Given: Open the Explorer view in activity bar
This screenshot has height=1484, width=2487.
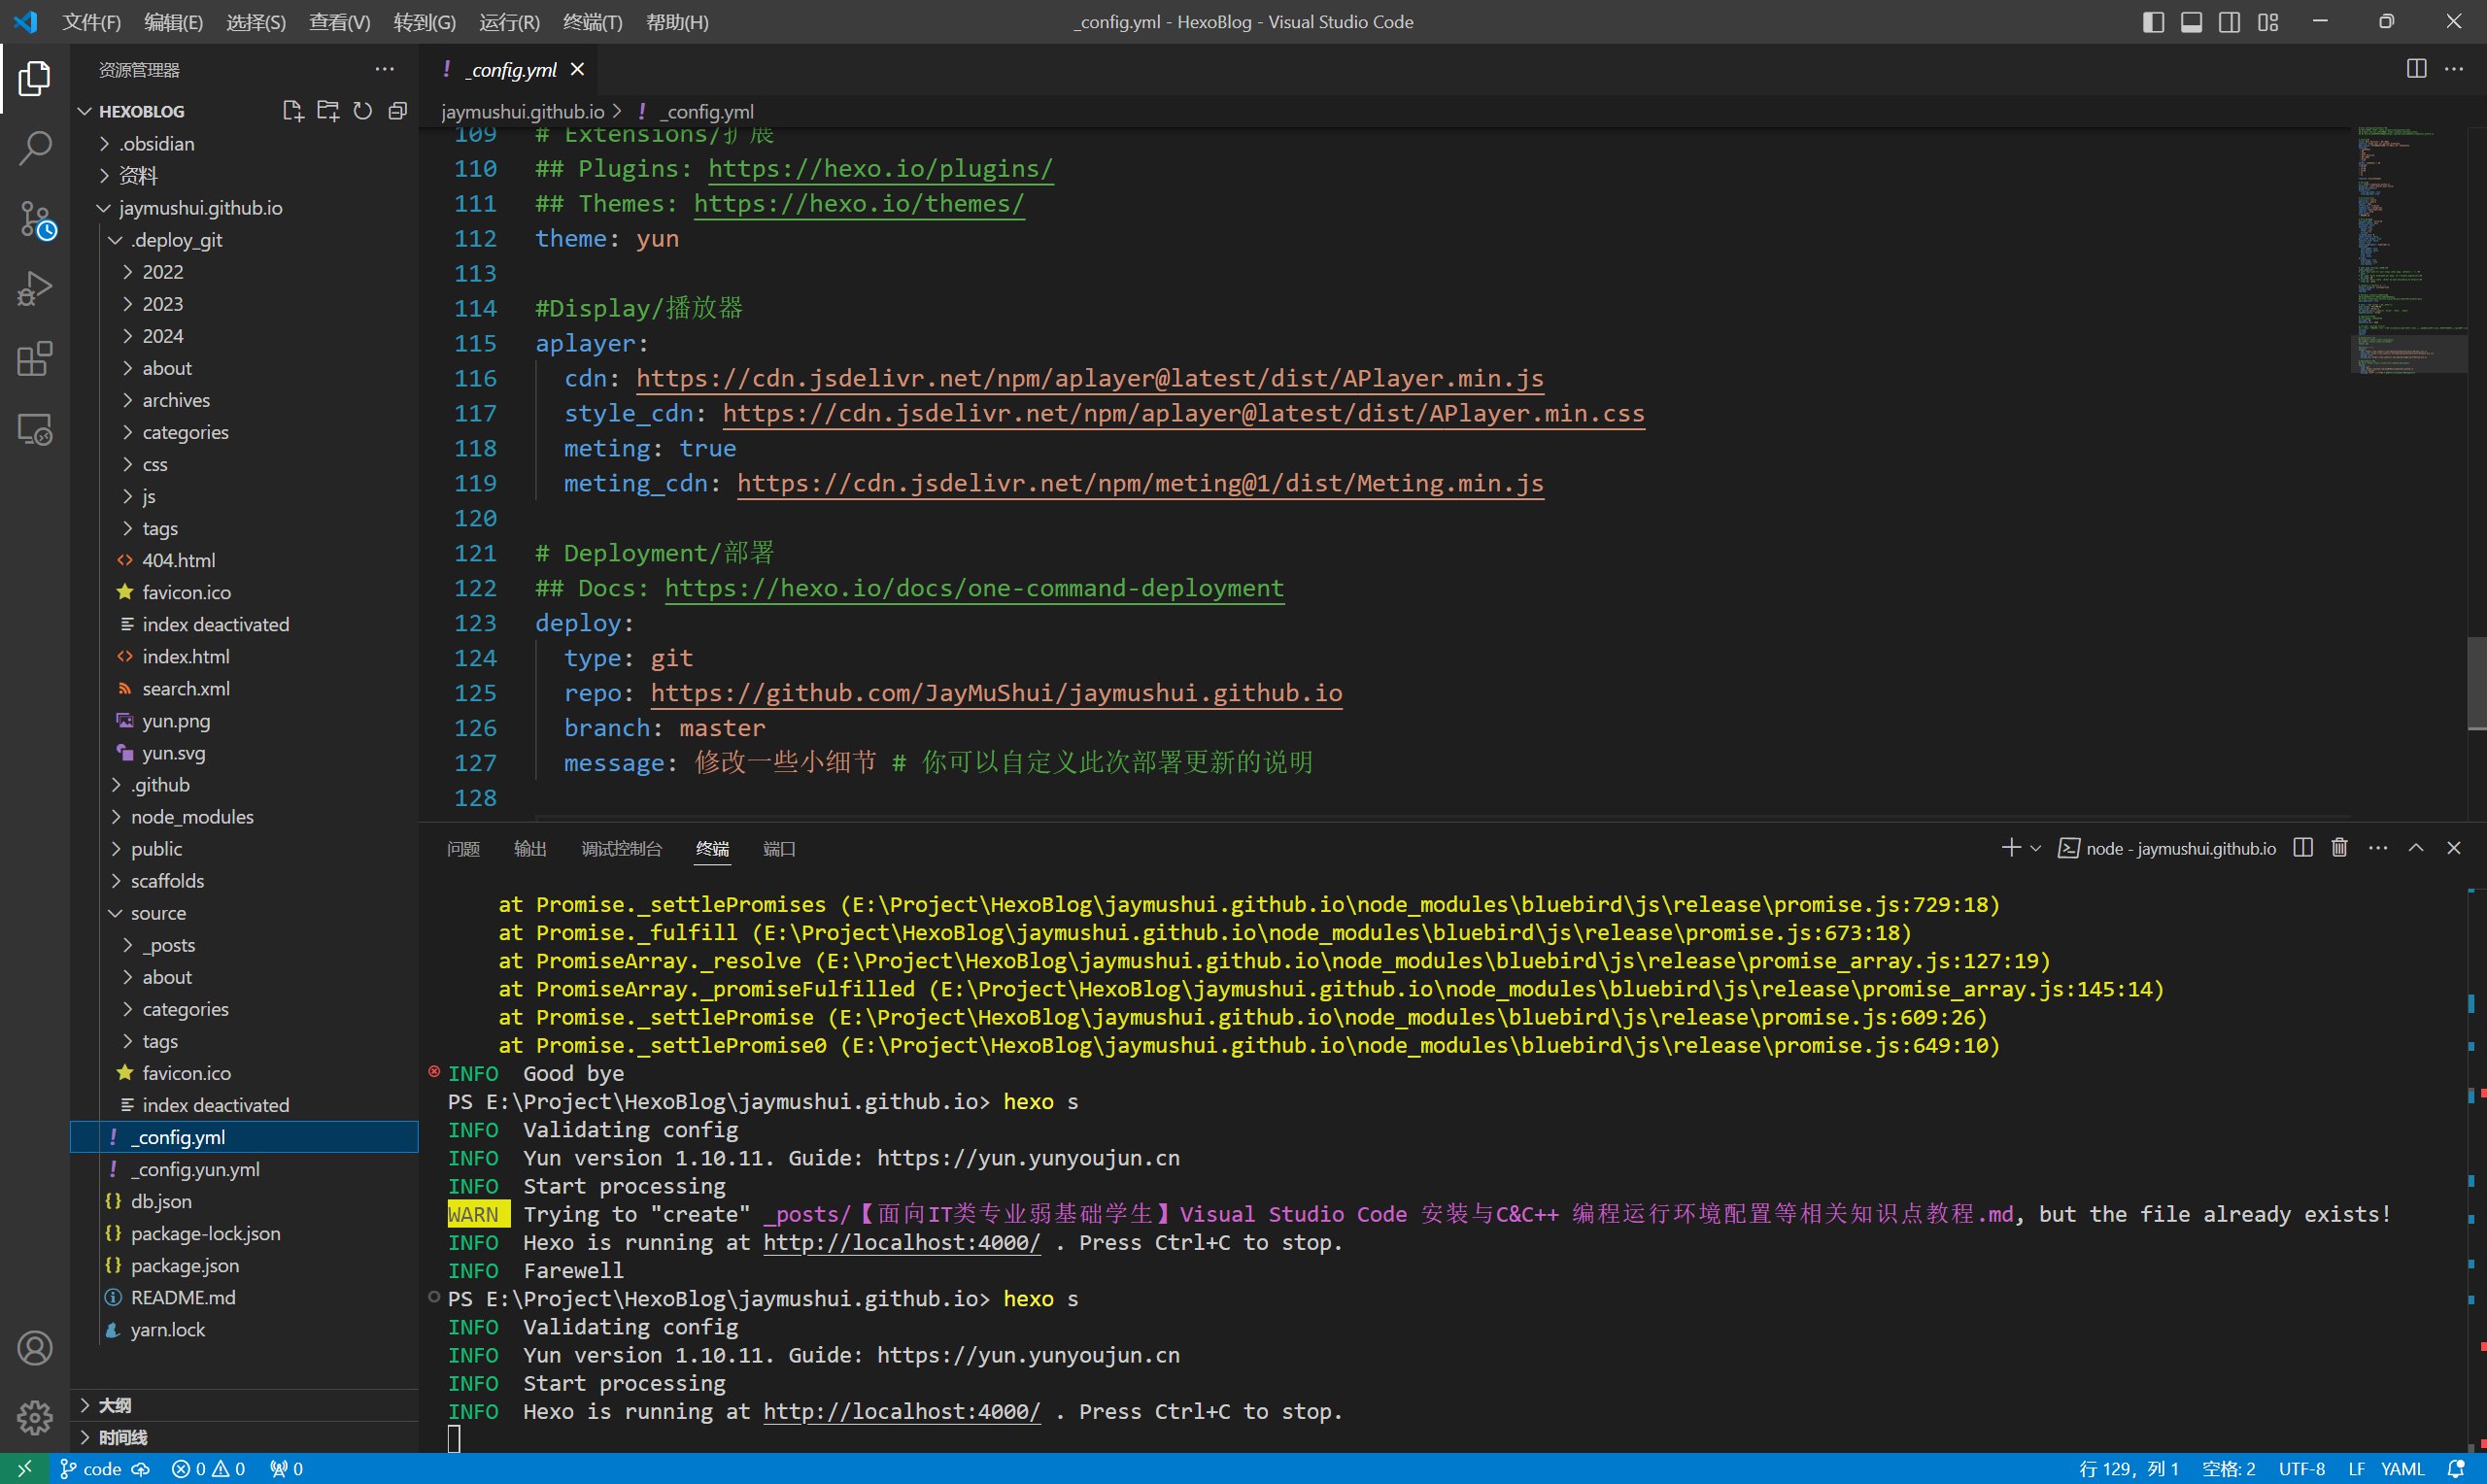Looking at the screenshot, I should [35, 78].
